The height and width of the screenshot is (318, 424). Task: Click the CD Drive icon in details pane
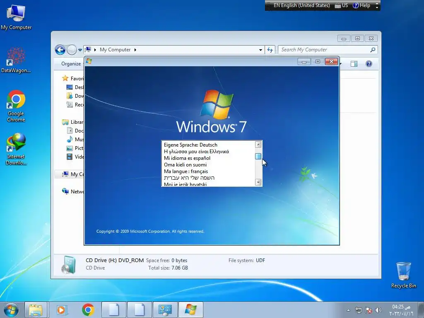pyautogui.click(x=68, y=265)
